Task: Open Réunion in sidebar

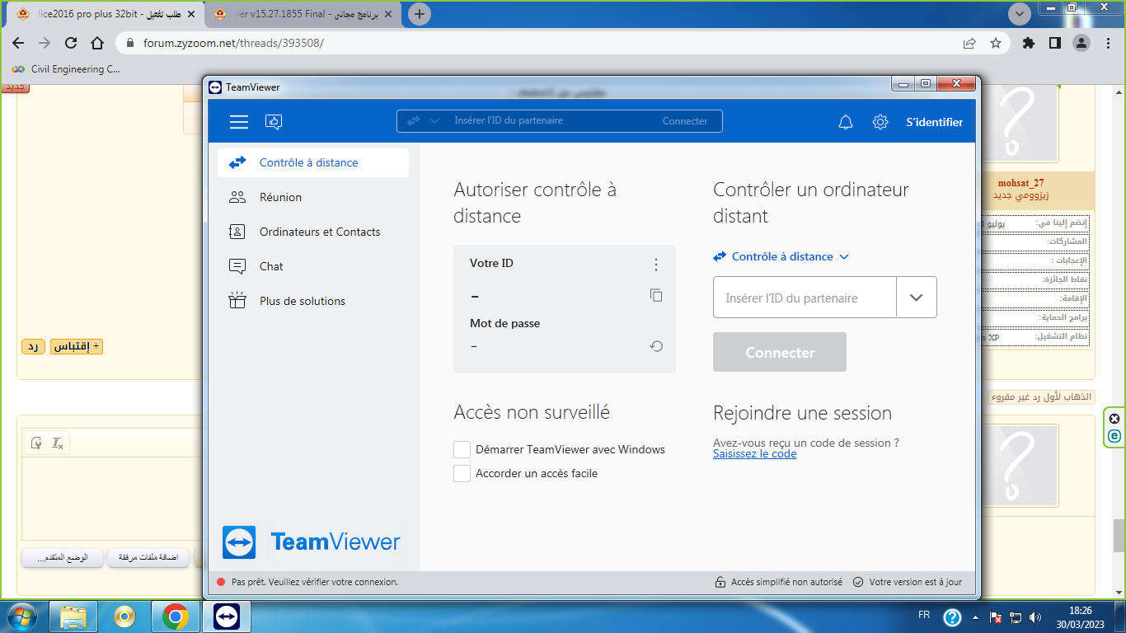Action: 313,197
